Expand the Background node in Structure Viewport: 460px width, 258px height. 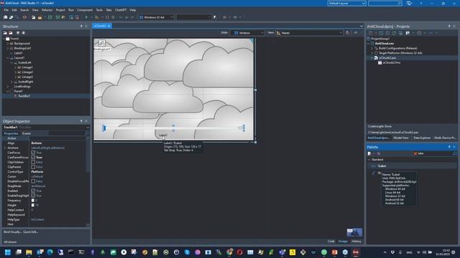click(x=8, y=43)
